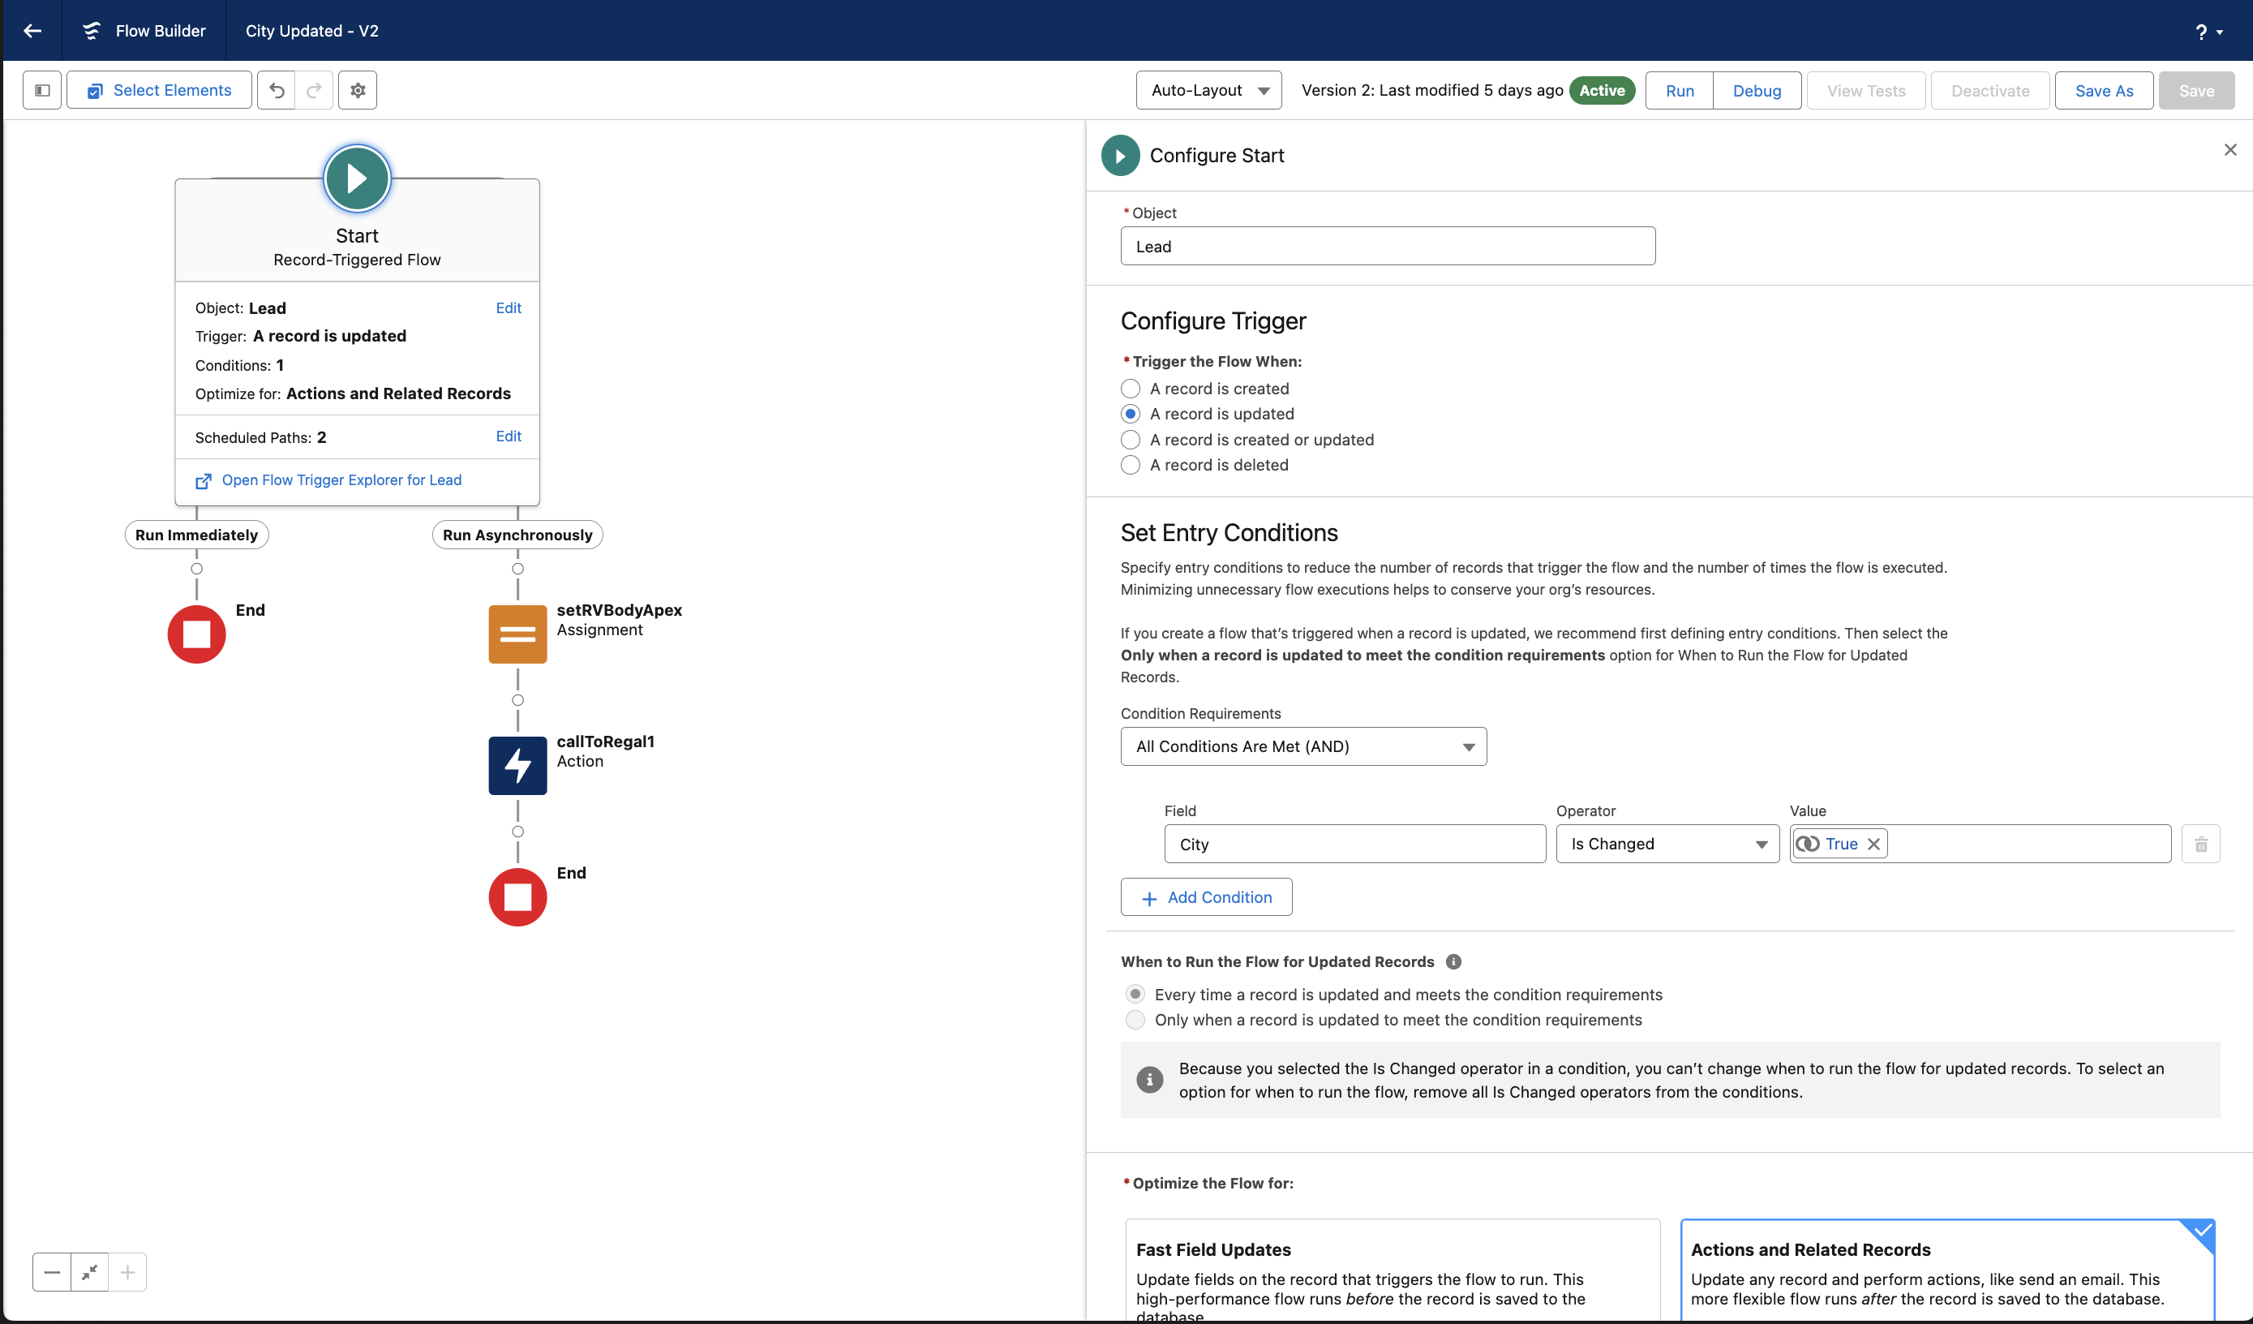Viewport: 2253px width, 1324px height.
Task: Select 'Every time a record is updated' radio
Action: (1135, 995)
